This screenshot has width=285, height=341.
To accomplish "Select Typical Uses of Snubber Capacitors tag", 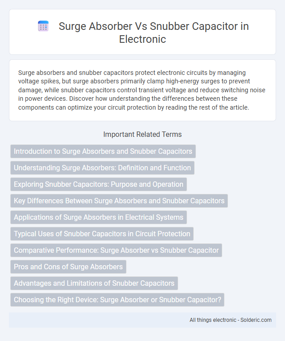I will click(x=102, y=234).
